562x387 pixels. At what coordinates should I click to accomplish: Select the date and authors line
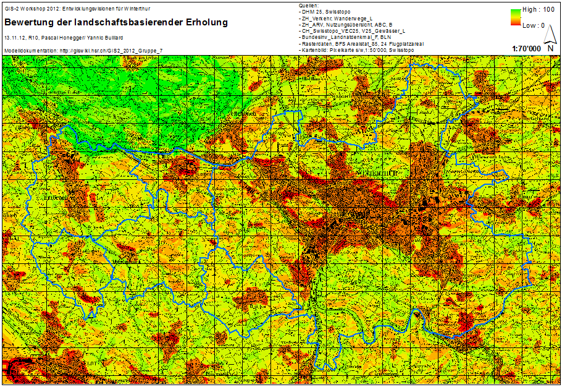(59, 38)
